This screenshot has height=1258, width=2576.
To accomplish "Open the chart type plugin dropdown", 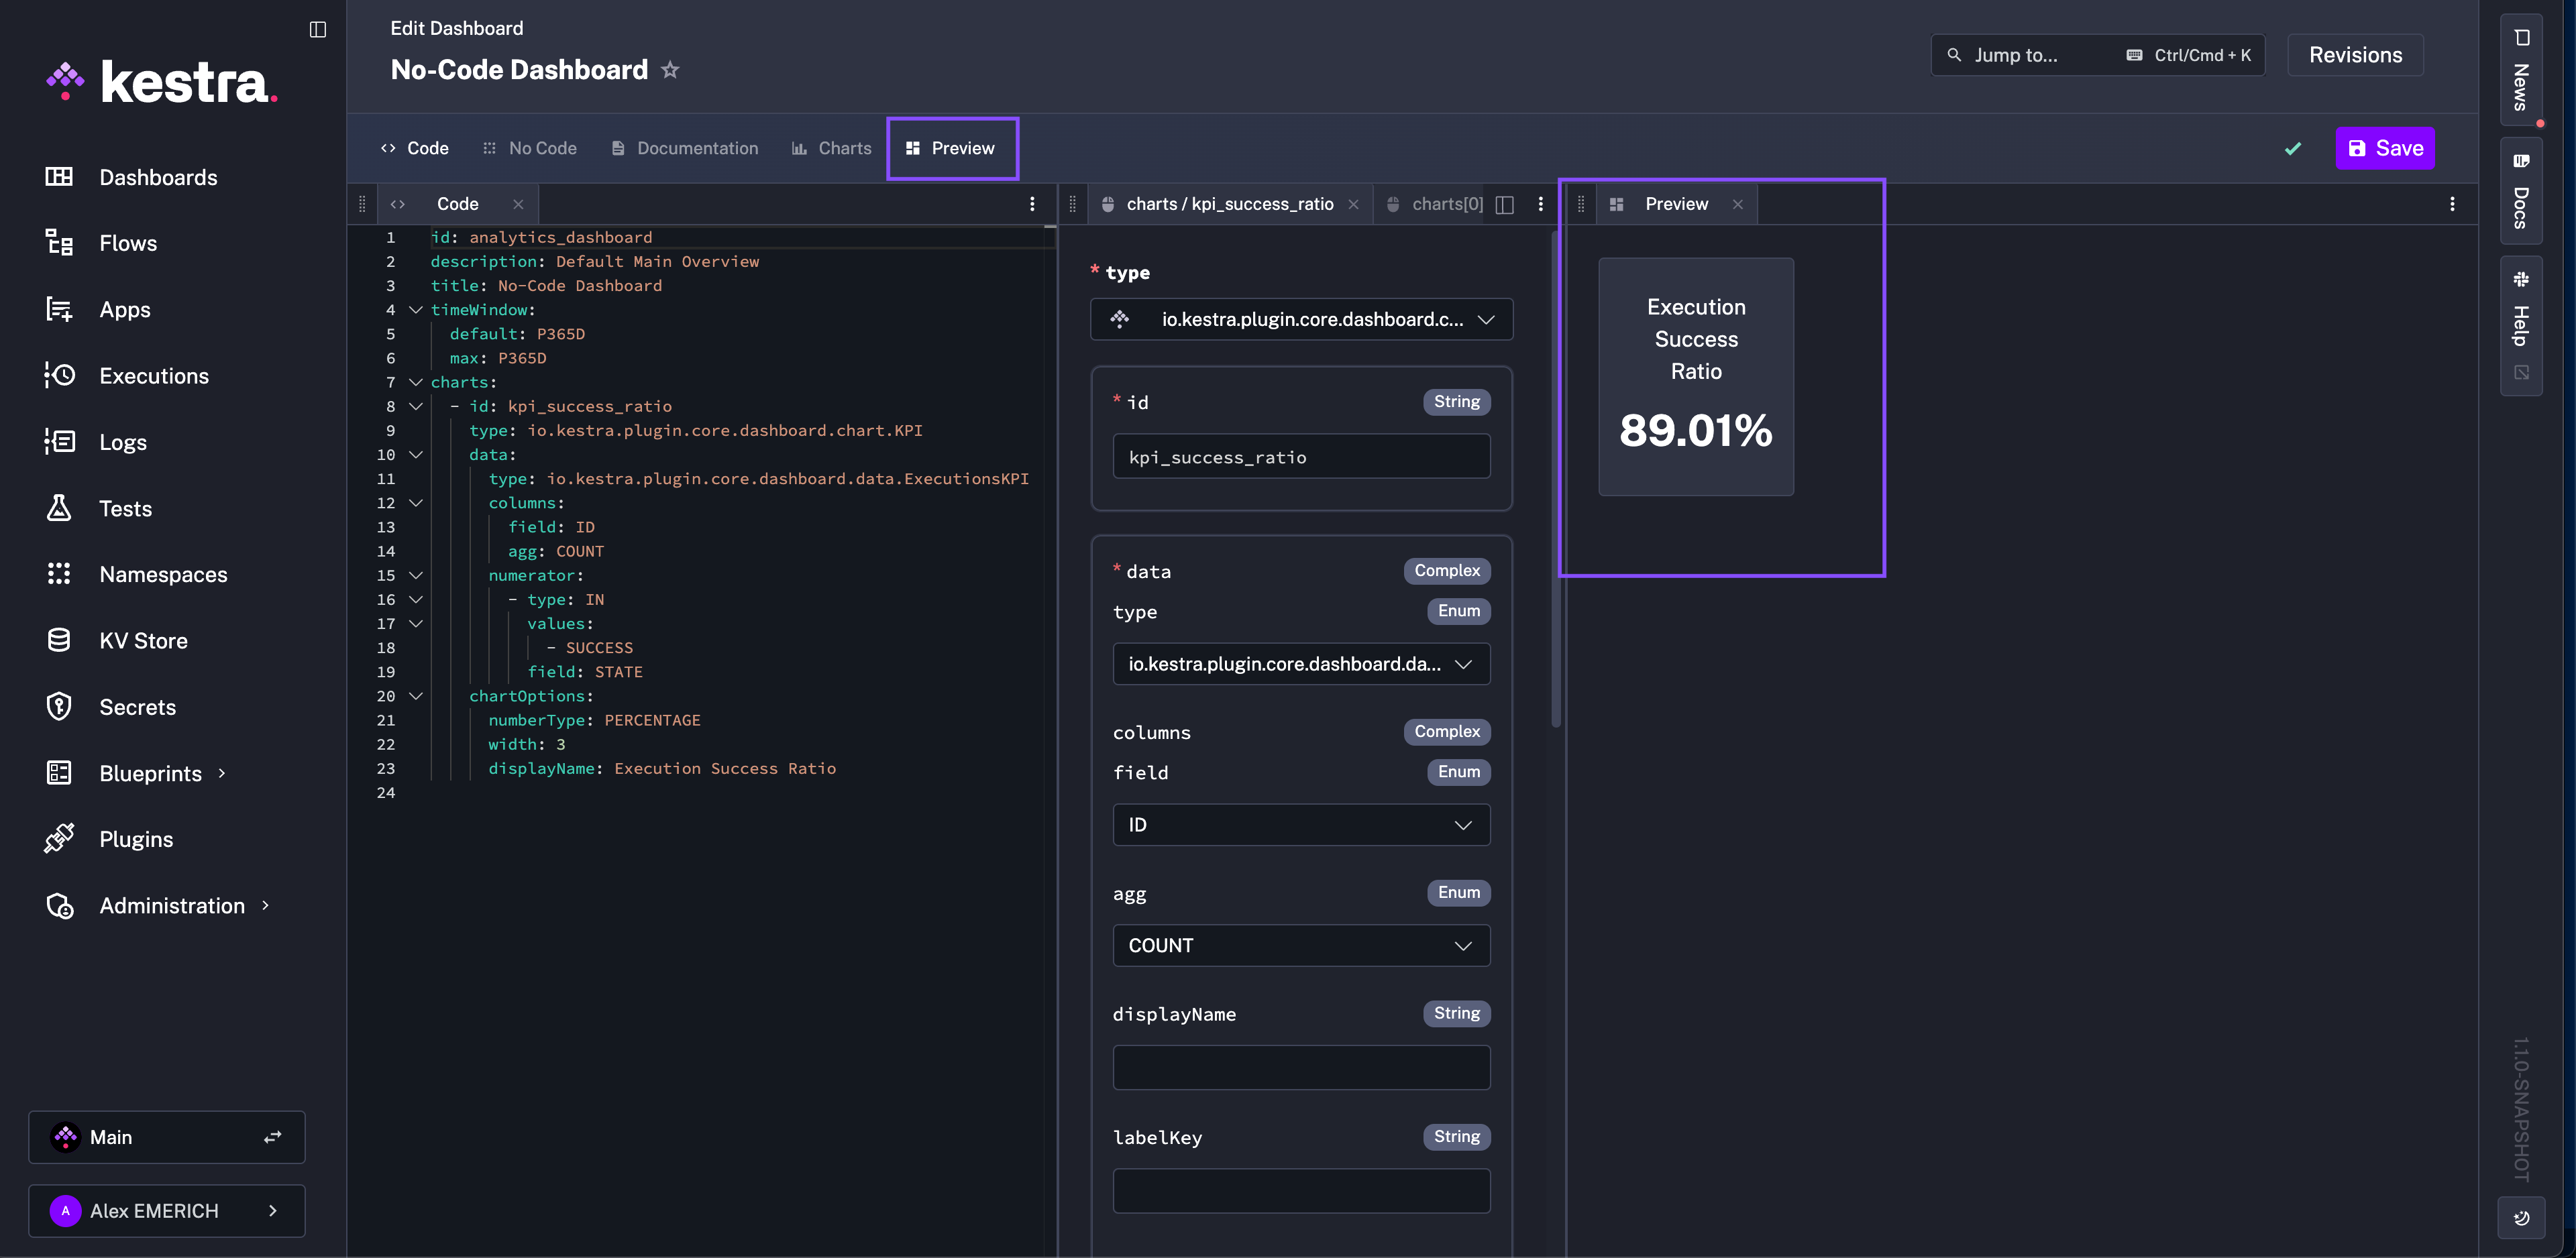I will tap(1301, 320).
